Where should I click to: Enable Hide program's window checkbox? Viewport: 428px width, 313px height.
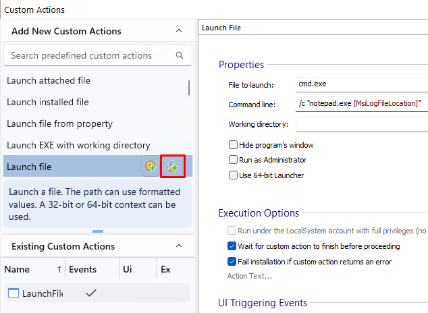tap(234, 144)
